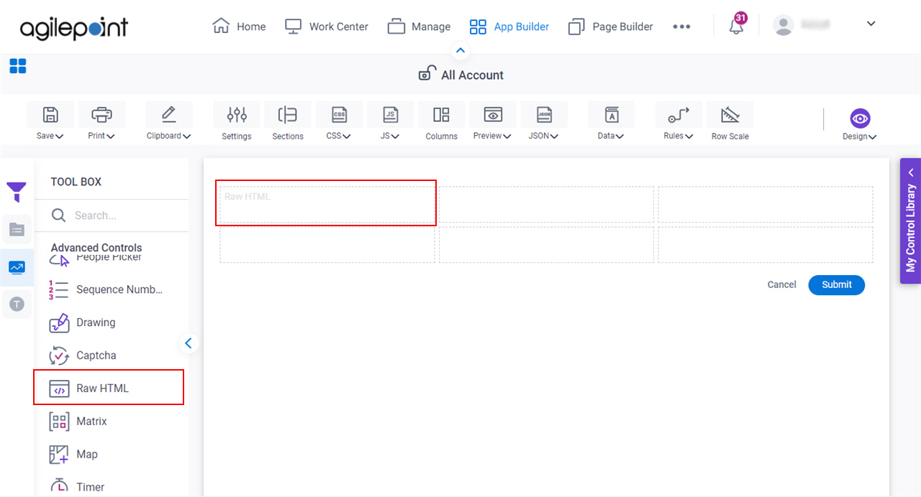Open the Sections tool
This screenshot has width=921, height=497.
tap(287, 121)
